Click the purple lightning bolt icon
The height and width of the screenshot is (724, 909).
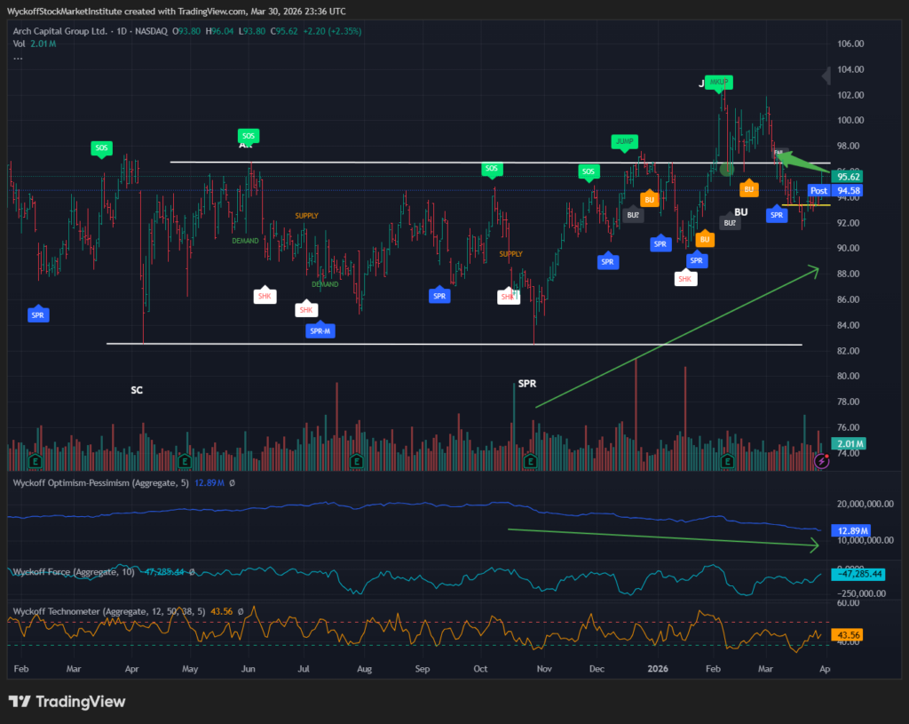pyautogui.click(x=822, y=461)
